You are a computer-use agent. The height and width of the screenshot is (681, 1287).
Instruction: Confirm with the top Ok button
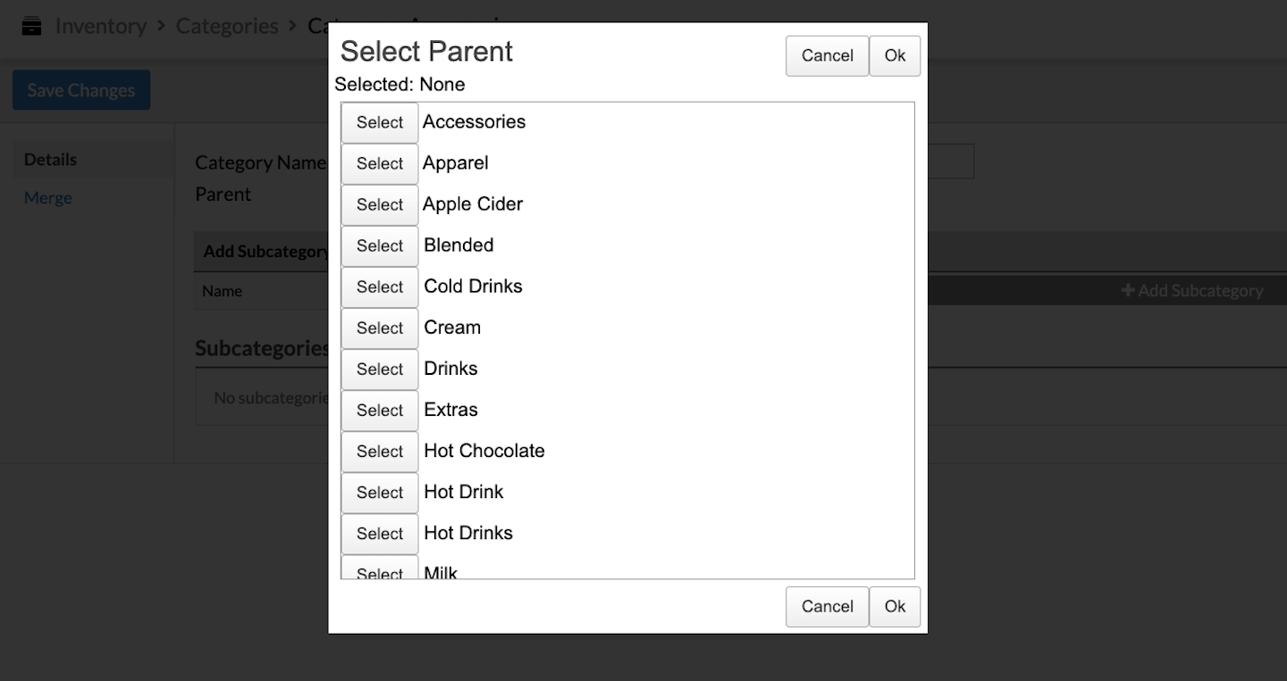895,55
